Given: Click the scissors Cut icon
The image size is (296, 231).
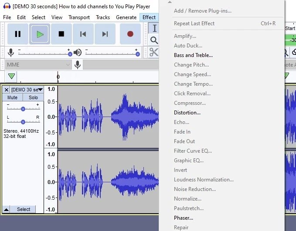Looking at the screenshot, I should click(x=154, y=52).
